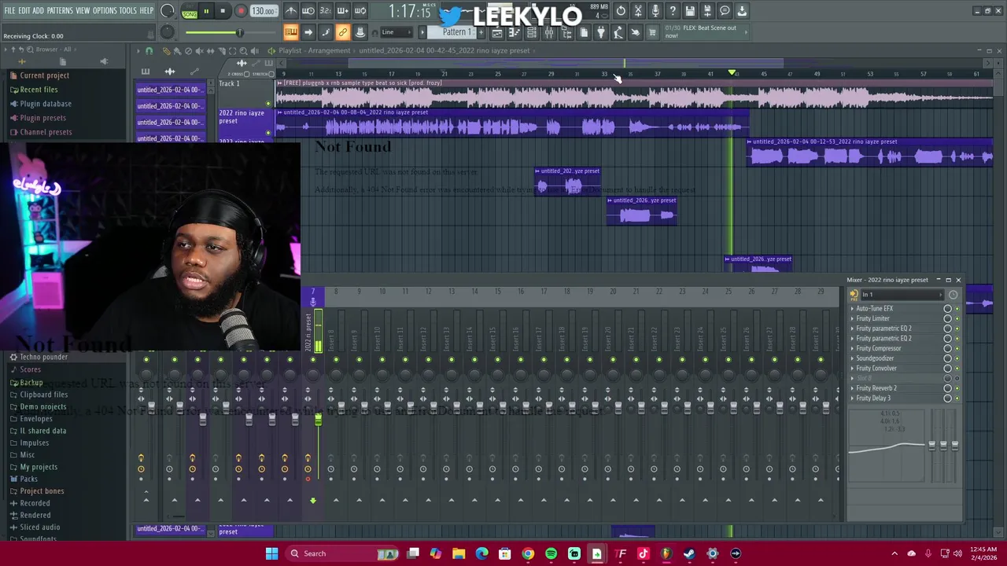Image resolution: width=1007 pixels, height=566 pixels.
Task: Click the song position slider
Action: point(231,32)
